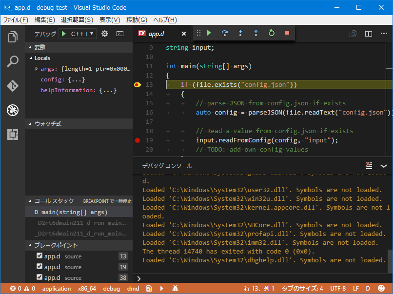Open the ファイル(F) menu
This screenshot has width=393, height=294.
coord(16,20)
